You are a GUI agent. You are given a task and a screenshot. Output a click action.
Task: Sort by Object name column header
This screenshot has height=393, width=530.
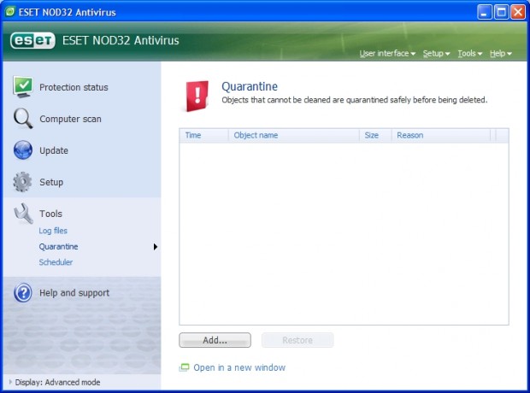click(294, 135)
